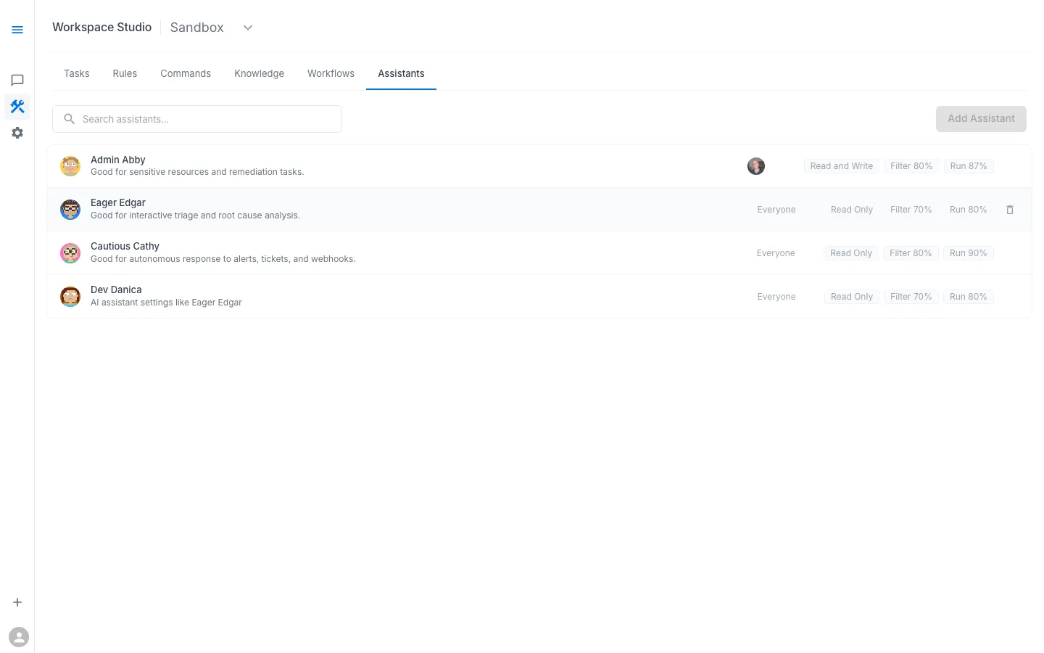Viewport: 1044px width, 653px height.
Task: Delete Eager Edgar using the trash icon
Action: coord(1010,210)
